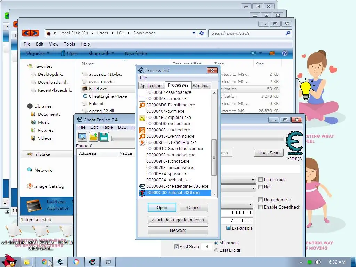Open the Explorer Tools menu
The height and width of the screenshot is (267, 356).
[x=70, y=44]
